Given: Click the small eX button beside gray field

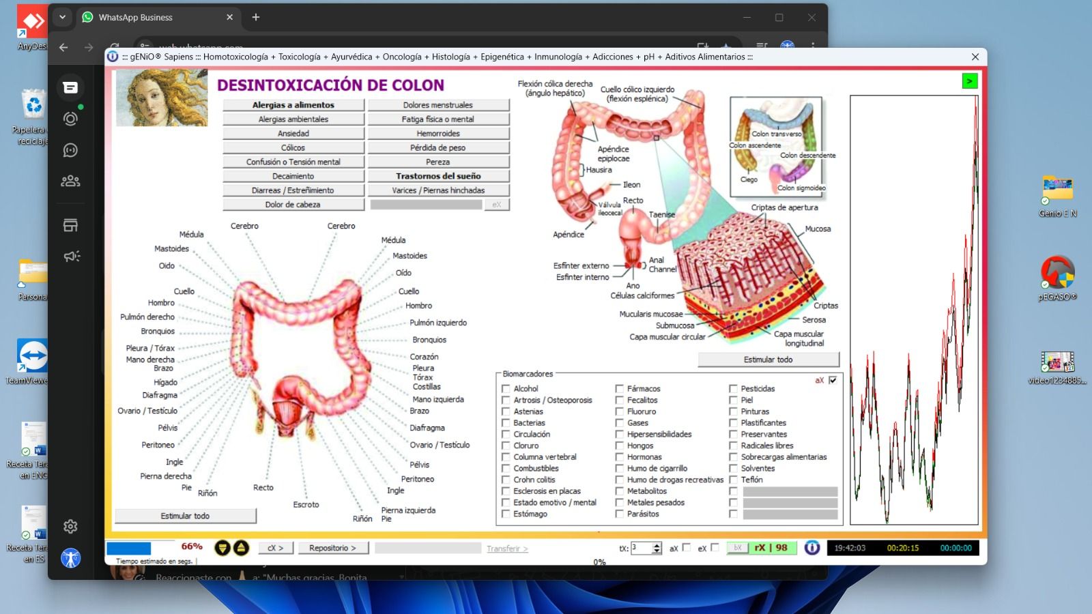Looking at the screenshot, I should pyautogui.click(x=497, y=205).
